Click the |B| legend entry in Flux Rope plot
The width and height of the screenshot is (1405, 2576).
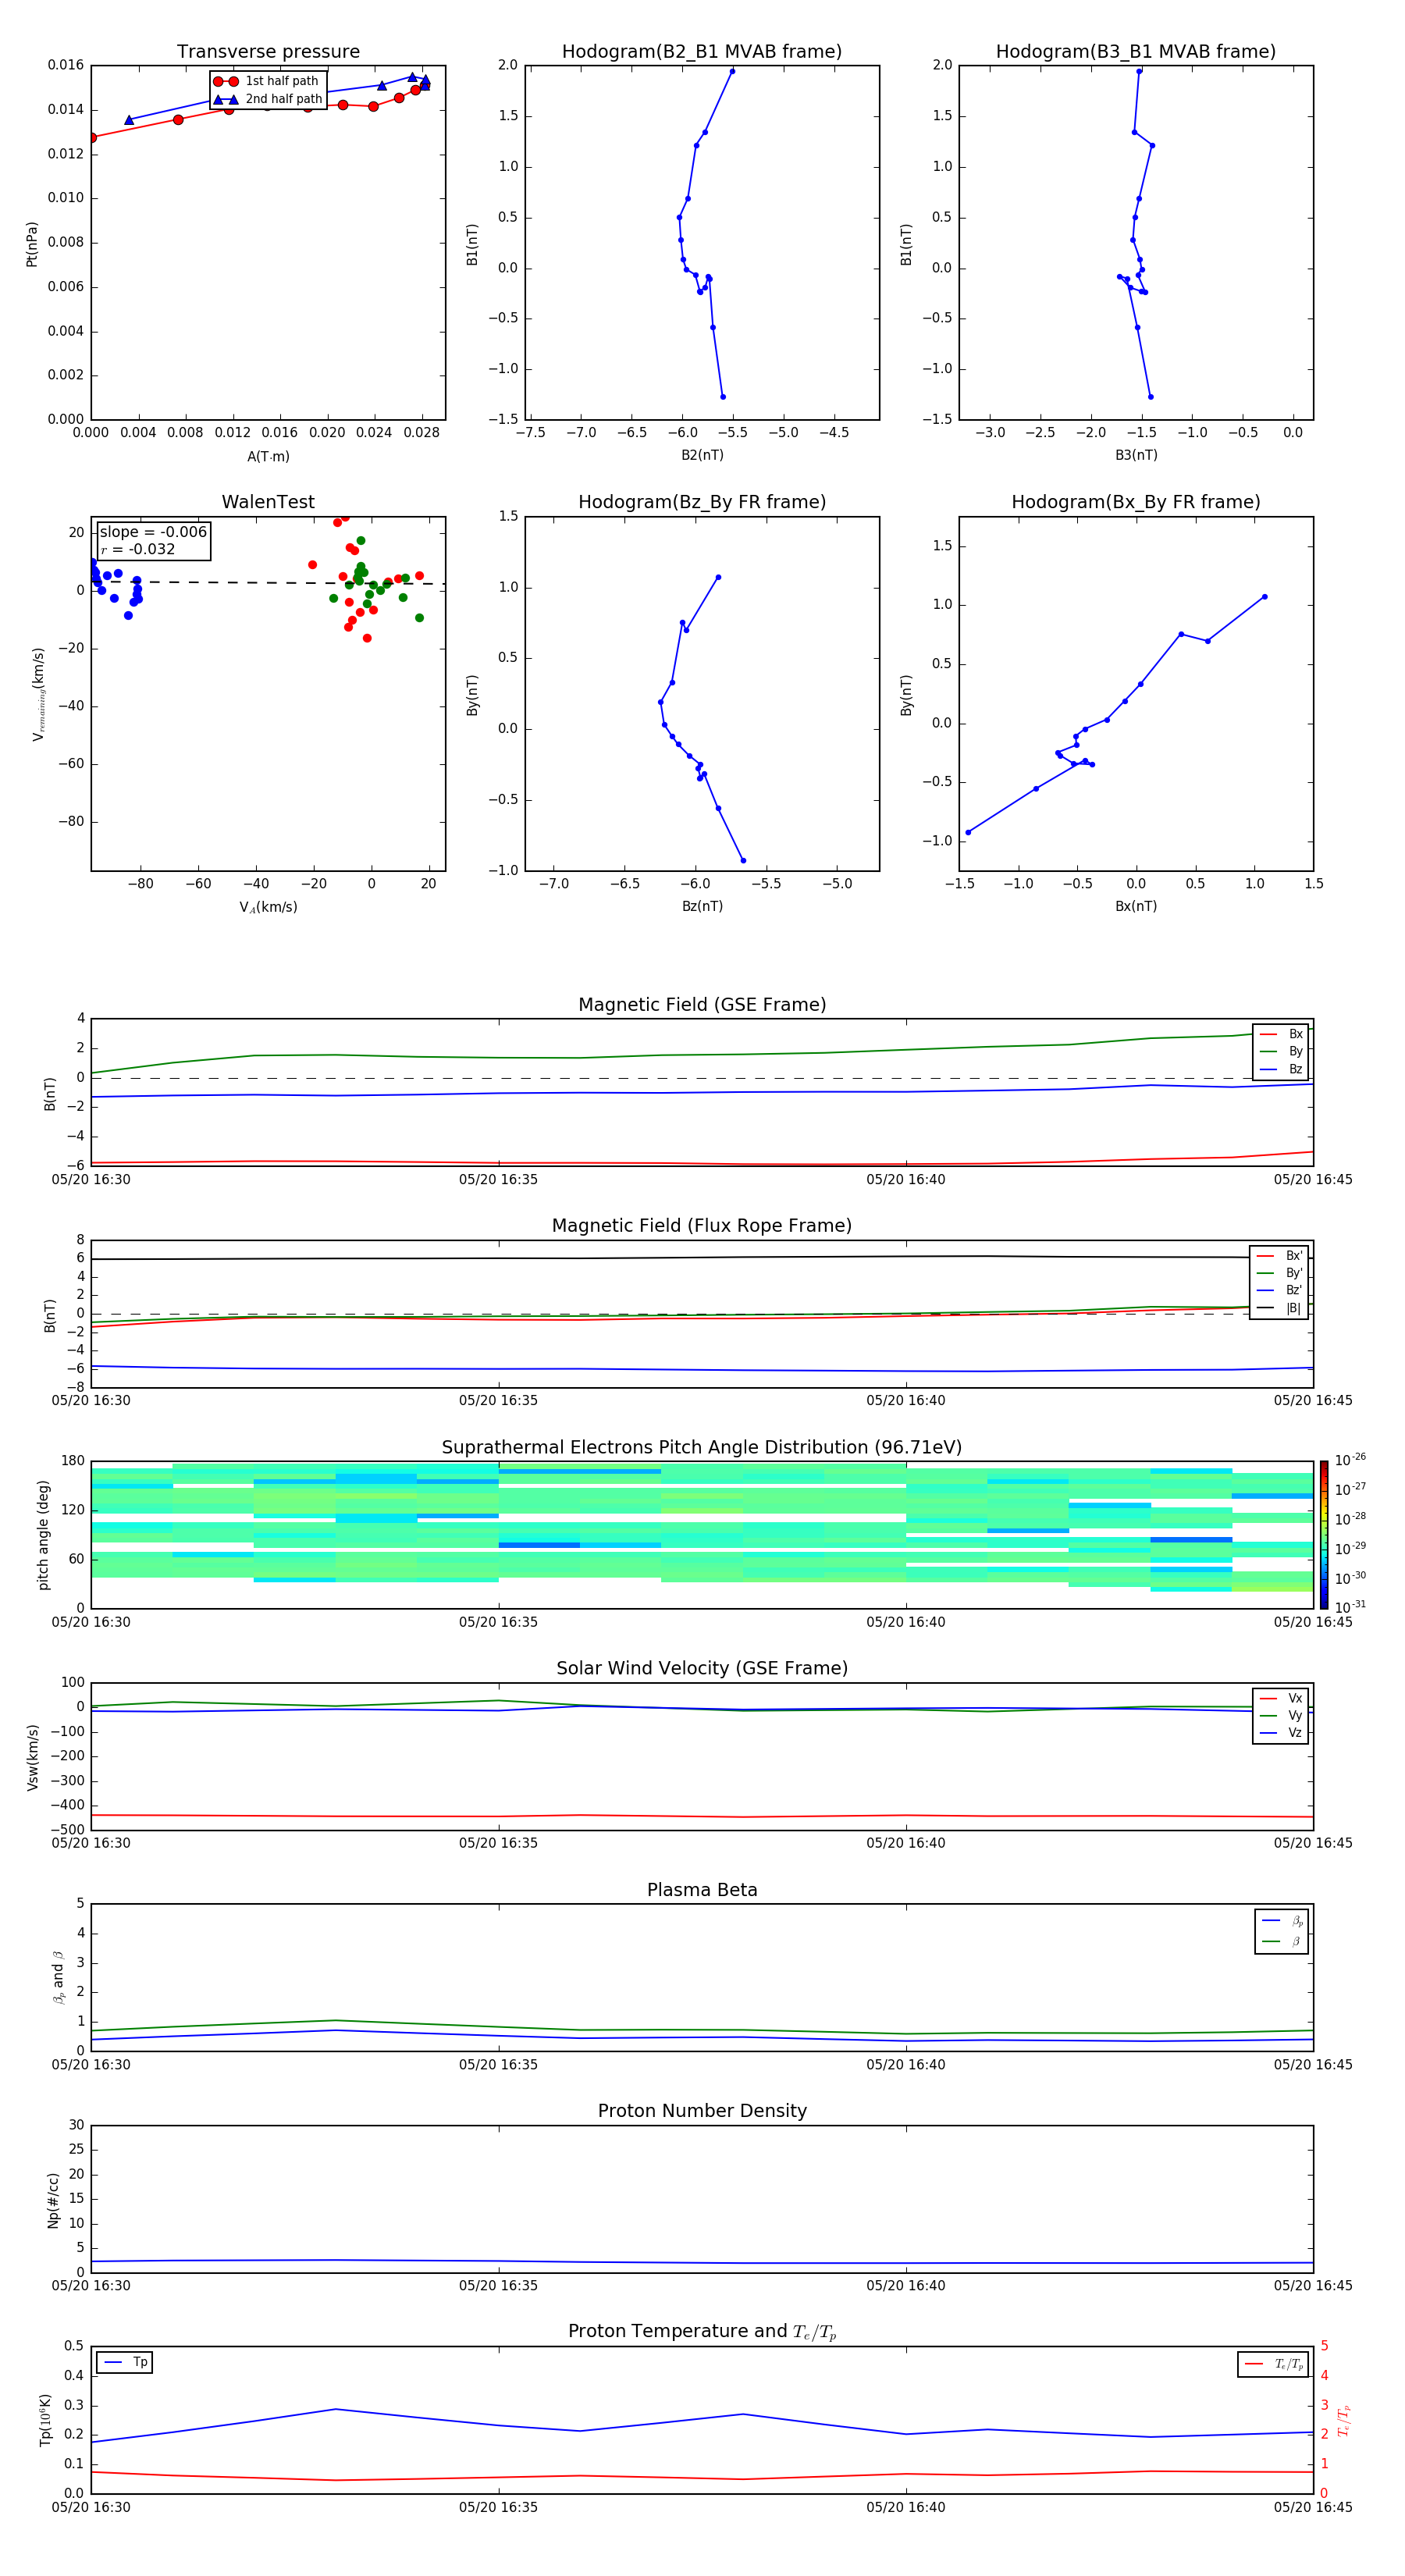coord(1279,1308)
